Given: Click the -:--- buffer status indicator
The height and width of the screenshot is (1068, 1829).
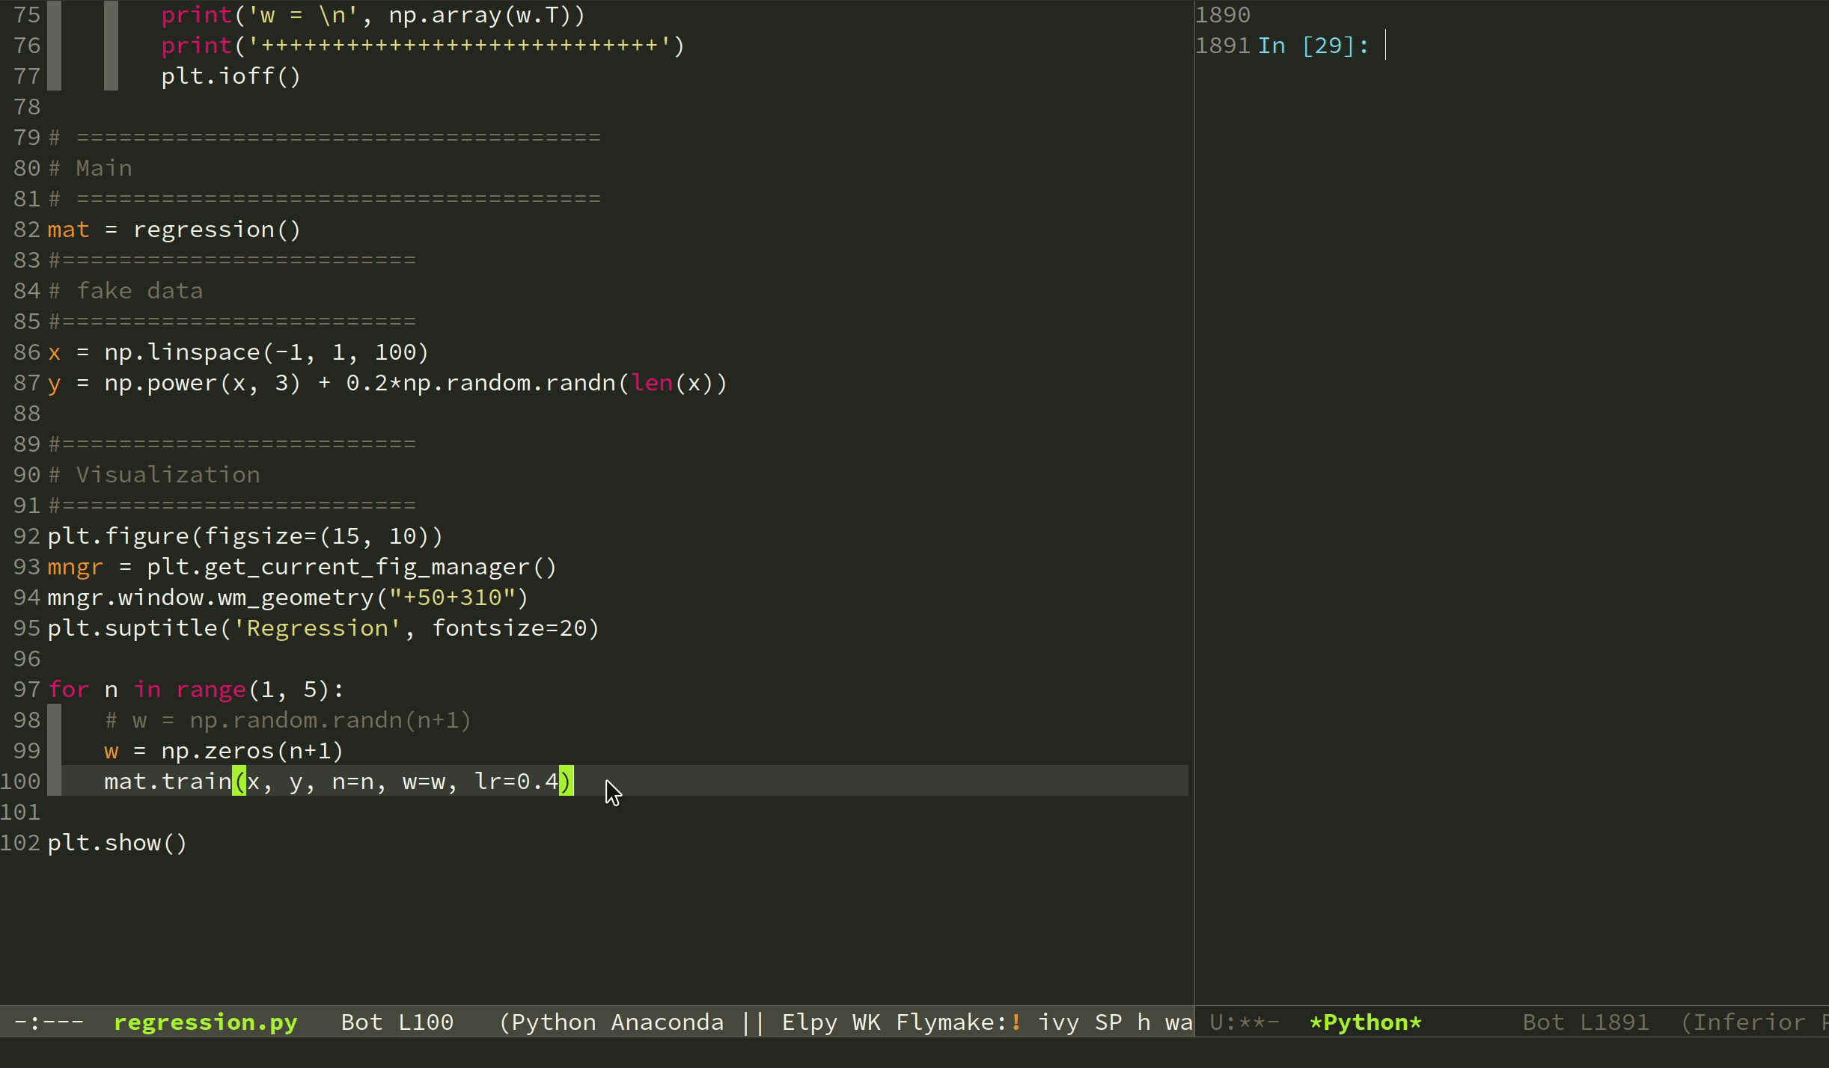Looking at the screenshot, I should coord(49,1022).
